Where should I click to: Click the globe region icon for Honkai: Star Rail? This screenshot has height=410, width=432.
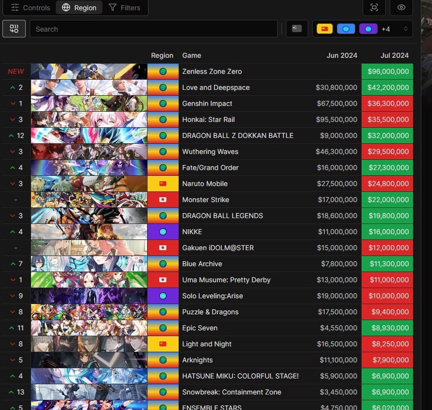click(163, 120)
